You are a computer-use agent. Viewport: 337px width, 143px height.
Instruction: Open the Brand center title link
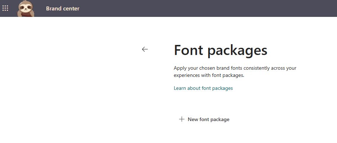click(x=63, y=9)
